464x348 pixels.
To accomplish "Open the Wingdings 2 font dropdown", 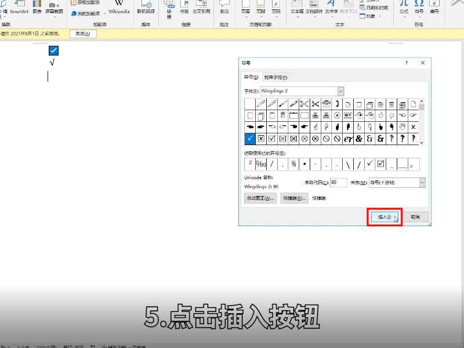I will tap(339, 91).
